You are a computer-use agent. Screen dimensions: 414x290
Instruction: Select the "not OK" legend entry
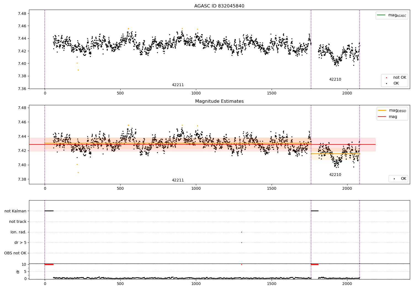396,78
